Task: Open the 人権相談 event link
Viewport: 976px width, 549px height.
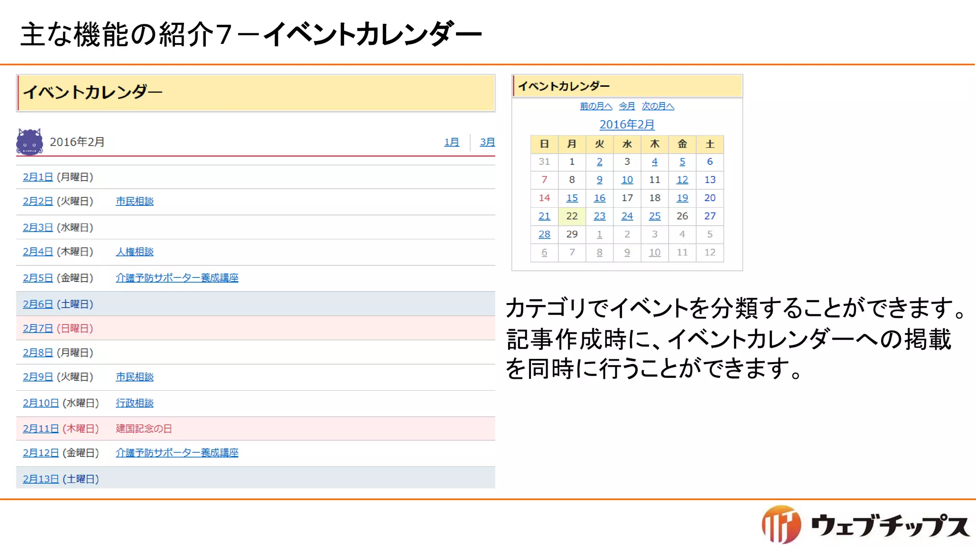Action: click(134, 252)
